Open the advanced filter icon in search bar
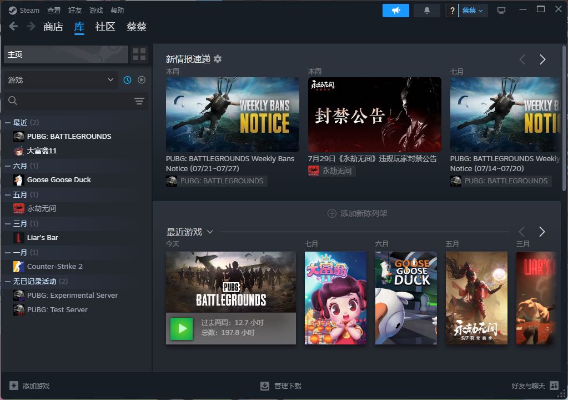This screenshot has height=400, width=568. point(139,101)
